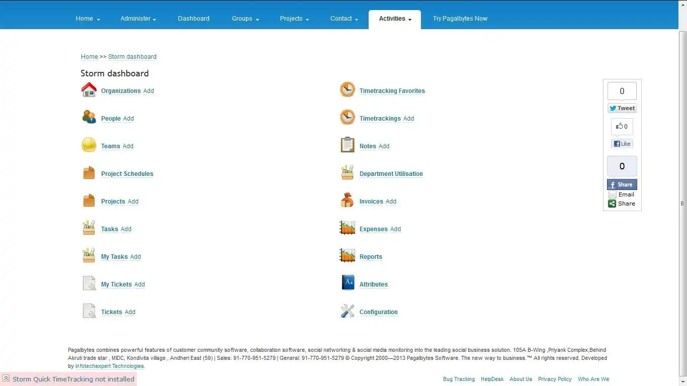The image size is (687, 386).
Task: Add a new invoice
Action: click(391, 202)
